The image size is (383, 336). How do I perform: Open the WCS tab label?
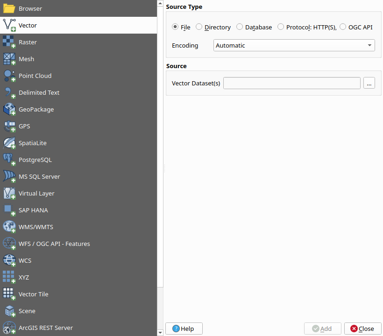click(x=25, y=260)
